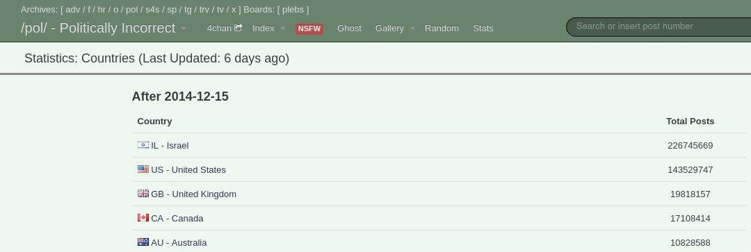Focus the post number search field
751x252 pixels.
click(658, 27)
